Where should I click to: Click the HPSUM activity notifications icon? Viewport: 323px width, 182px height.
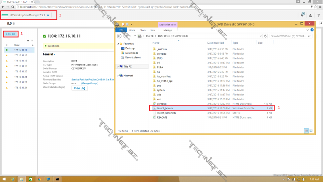302,15
